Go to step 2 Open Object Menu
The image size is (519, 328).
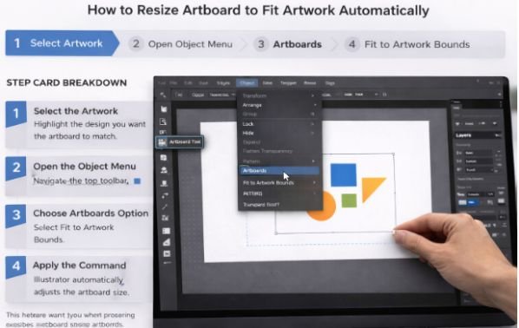coord(181,44)
